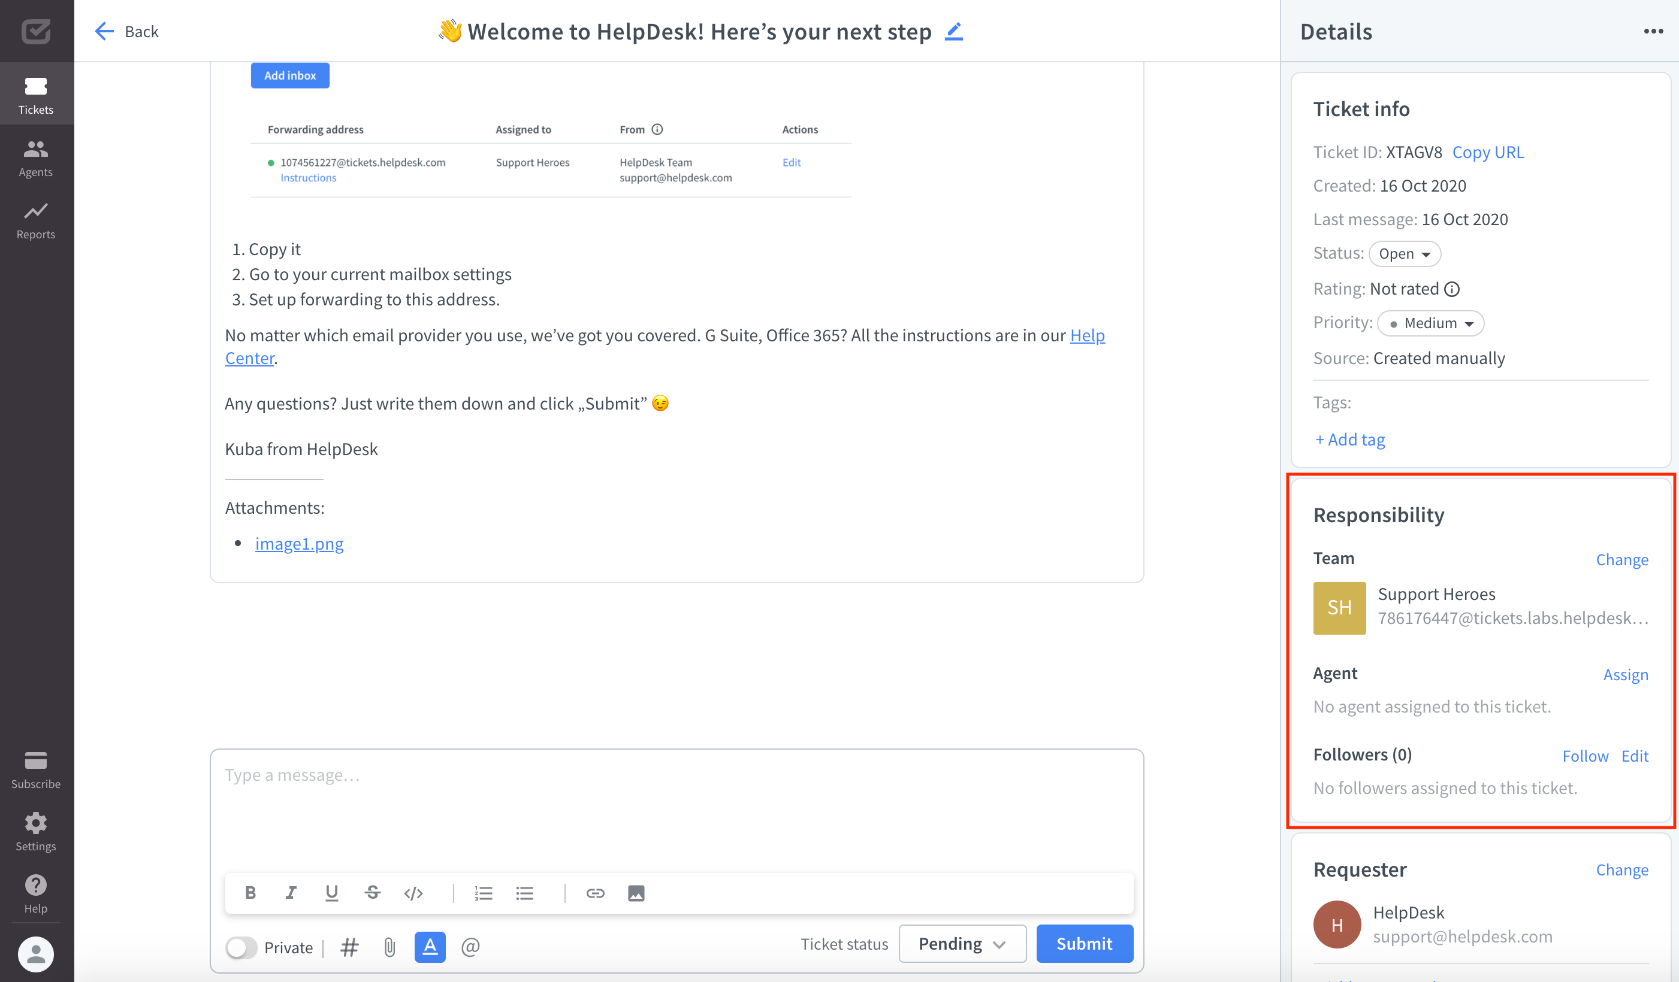The height and width of the screenshot is (982, 1679).
Task: Edit the ticket title with pencil icon
Action: (x=954, y=31)
